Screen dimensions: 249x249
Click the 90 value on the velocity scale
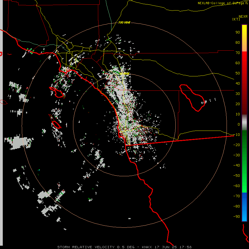238,32
